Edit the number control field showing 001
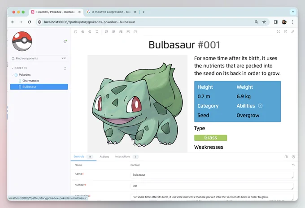This screenshot has width=305, height=208. pyautogui.click(x=212, y=186)
